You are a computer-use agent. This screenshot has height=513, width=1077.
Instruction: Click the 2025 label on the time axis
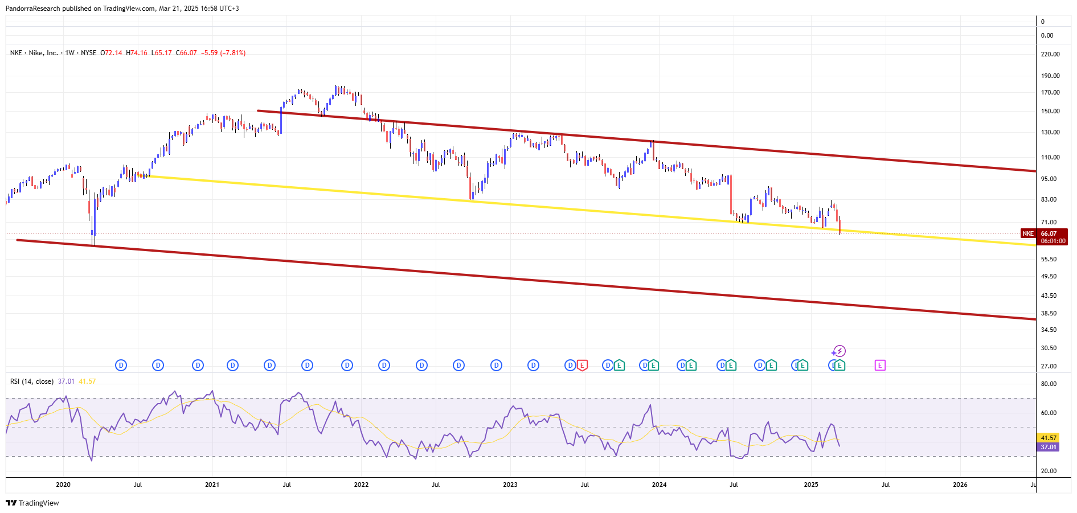810,485
